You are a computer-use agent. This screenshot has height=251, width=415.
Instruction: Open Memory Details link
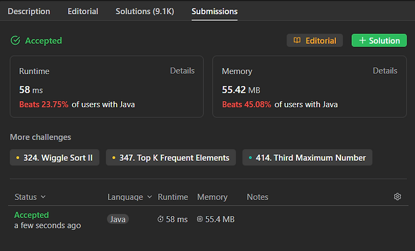385,71
